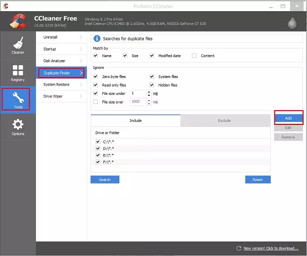The height and width of the screenshot is (256, 307).
Task: Toggle the File size over checkbox
Action: click(x=96, y=102)
